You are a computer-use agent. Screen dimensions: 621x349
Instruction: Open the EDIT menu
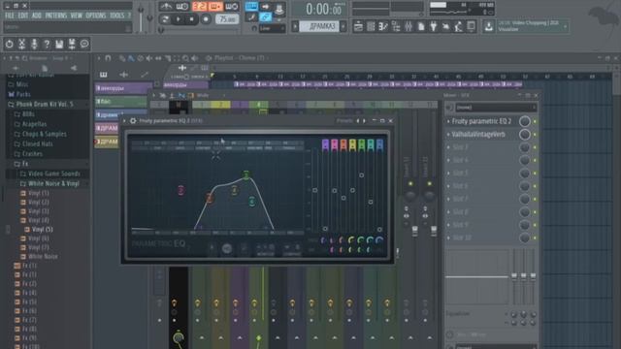[23, 16]
